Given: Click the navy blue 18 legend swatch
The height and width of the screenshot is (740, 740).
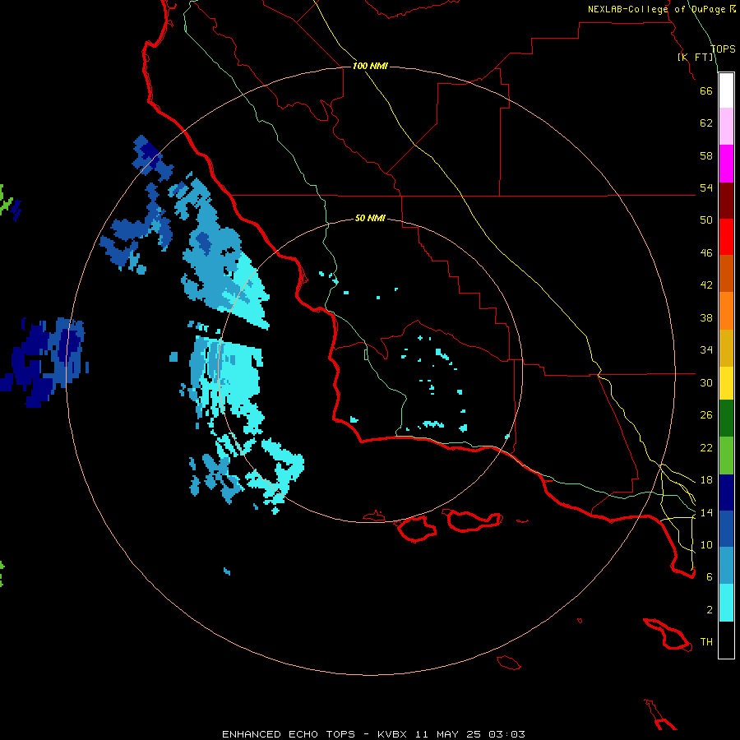Looking at the screenshot, I should [x=726, y=493].
